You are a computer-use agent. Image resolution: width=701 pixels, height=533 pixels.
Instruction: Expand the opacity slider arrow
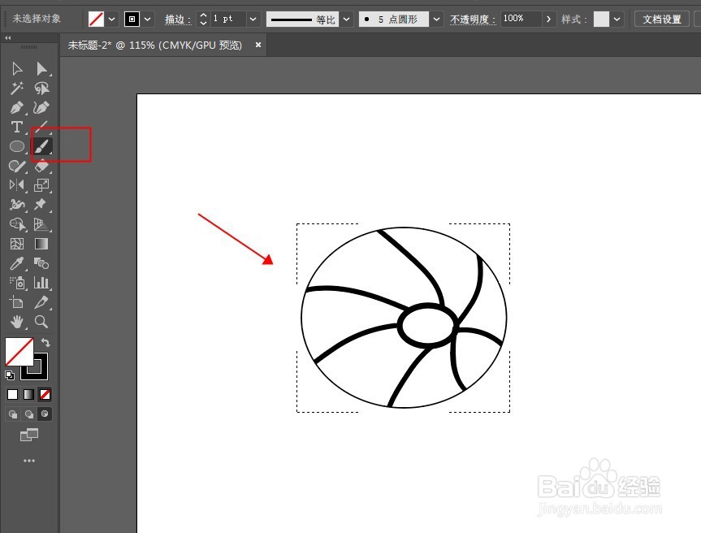[548, 19]
